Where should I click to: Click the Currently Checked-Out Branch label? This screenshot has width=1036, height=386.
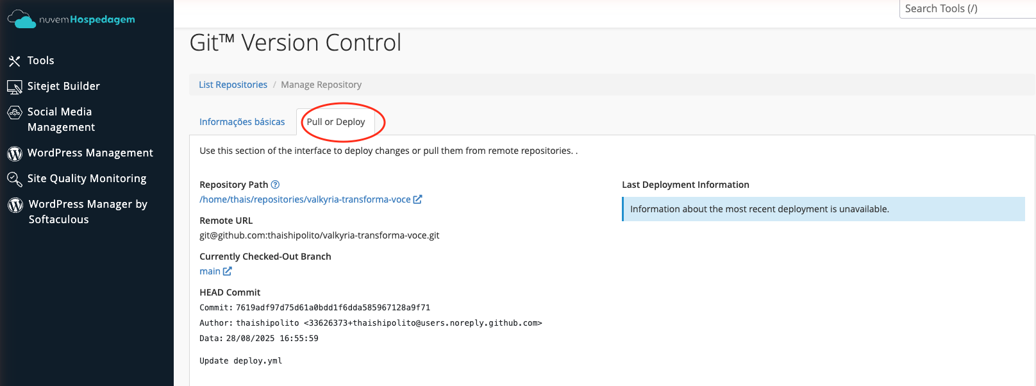point(265,256)
